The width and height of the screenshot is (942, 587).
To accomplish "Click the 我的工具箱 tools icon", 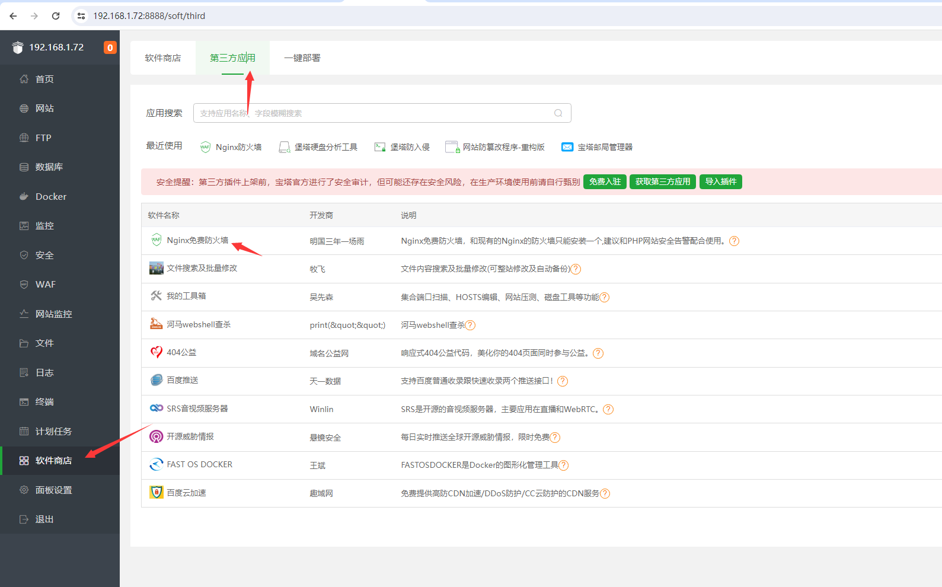I will tap(157, 296).
